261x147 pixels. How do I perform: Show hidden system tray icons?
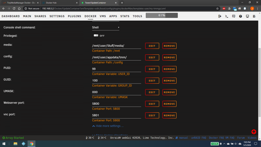coord(224,144)
